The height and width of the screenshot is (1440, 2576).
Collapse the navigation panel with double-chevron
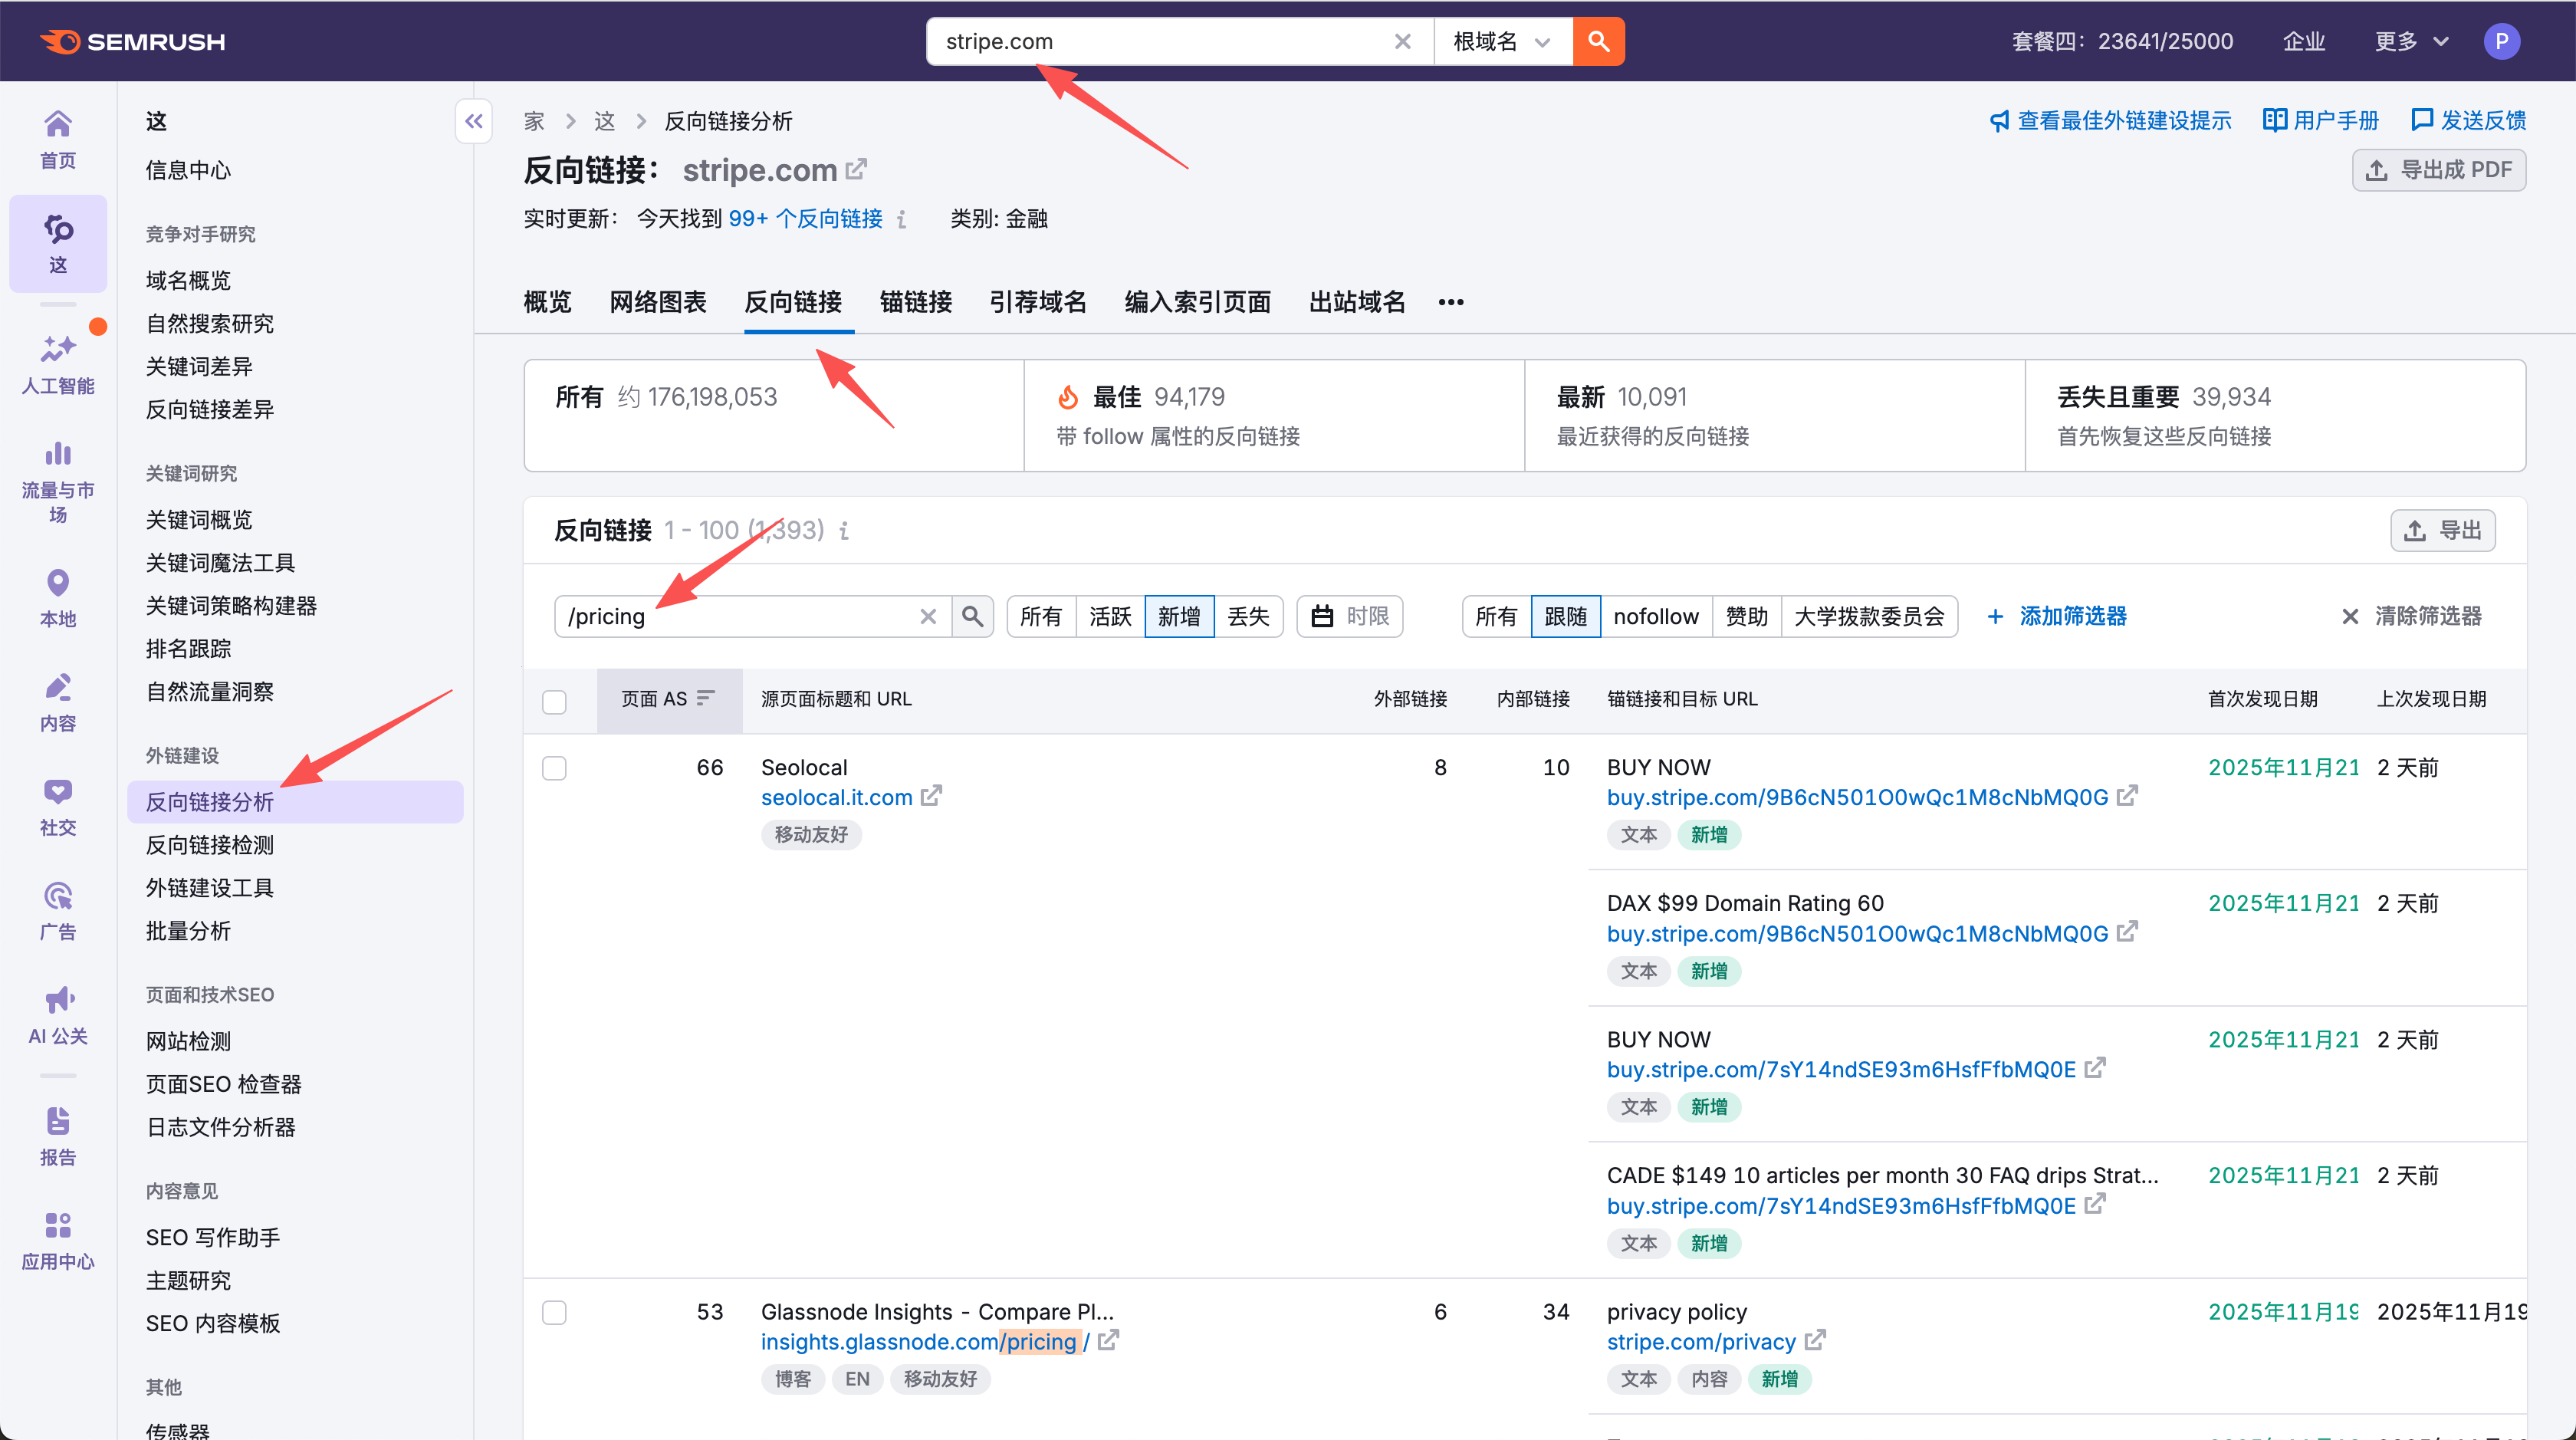[x=474, y=120]
